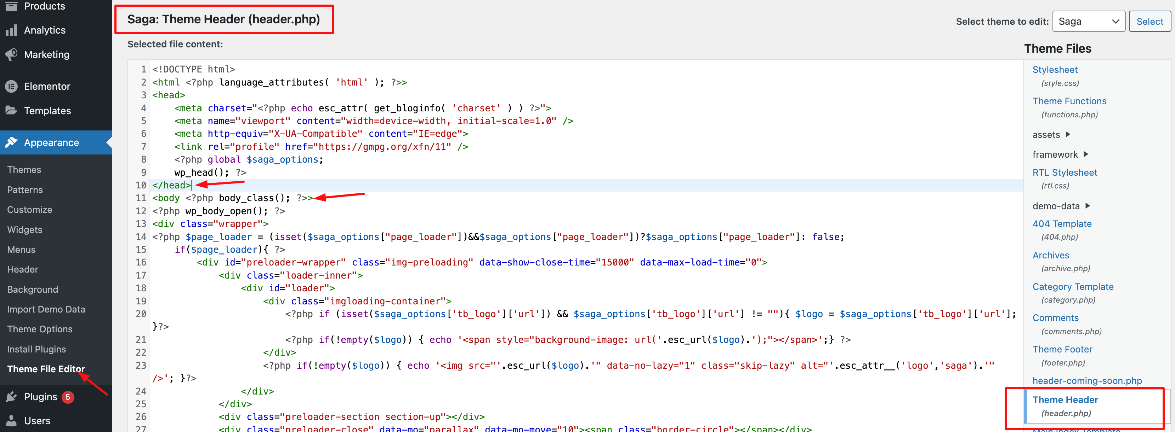Open Theme Footer (footer.php) file

click(x=1062, y=349)
